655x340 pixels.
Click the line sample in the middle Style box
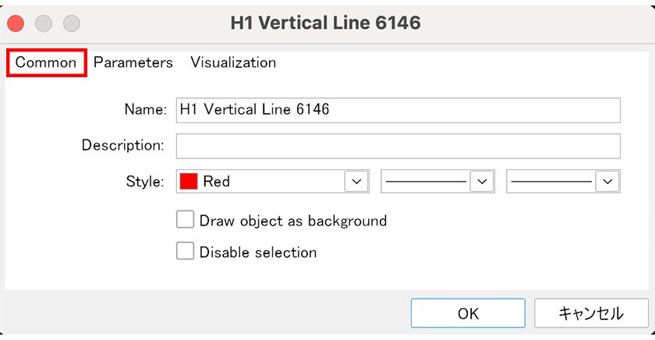(427, 182)
